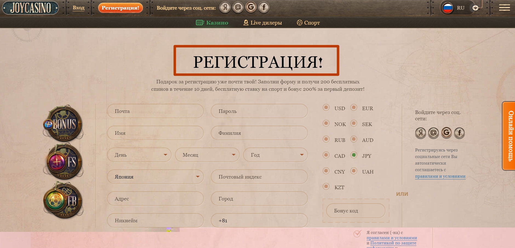
Task: Open the Месяц month dropdown
Action: [x=207, y=155]
